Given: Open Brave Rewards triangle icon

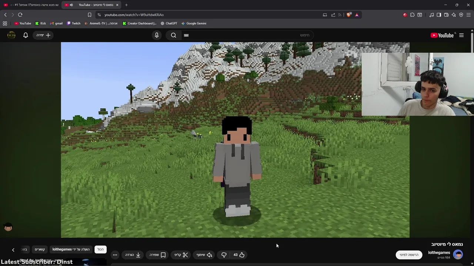Looking at the screenshot, I should (357, 15).
